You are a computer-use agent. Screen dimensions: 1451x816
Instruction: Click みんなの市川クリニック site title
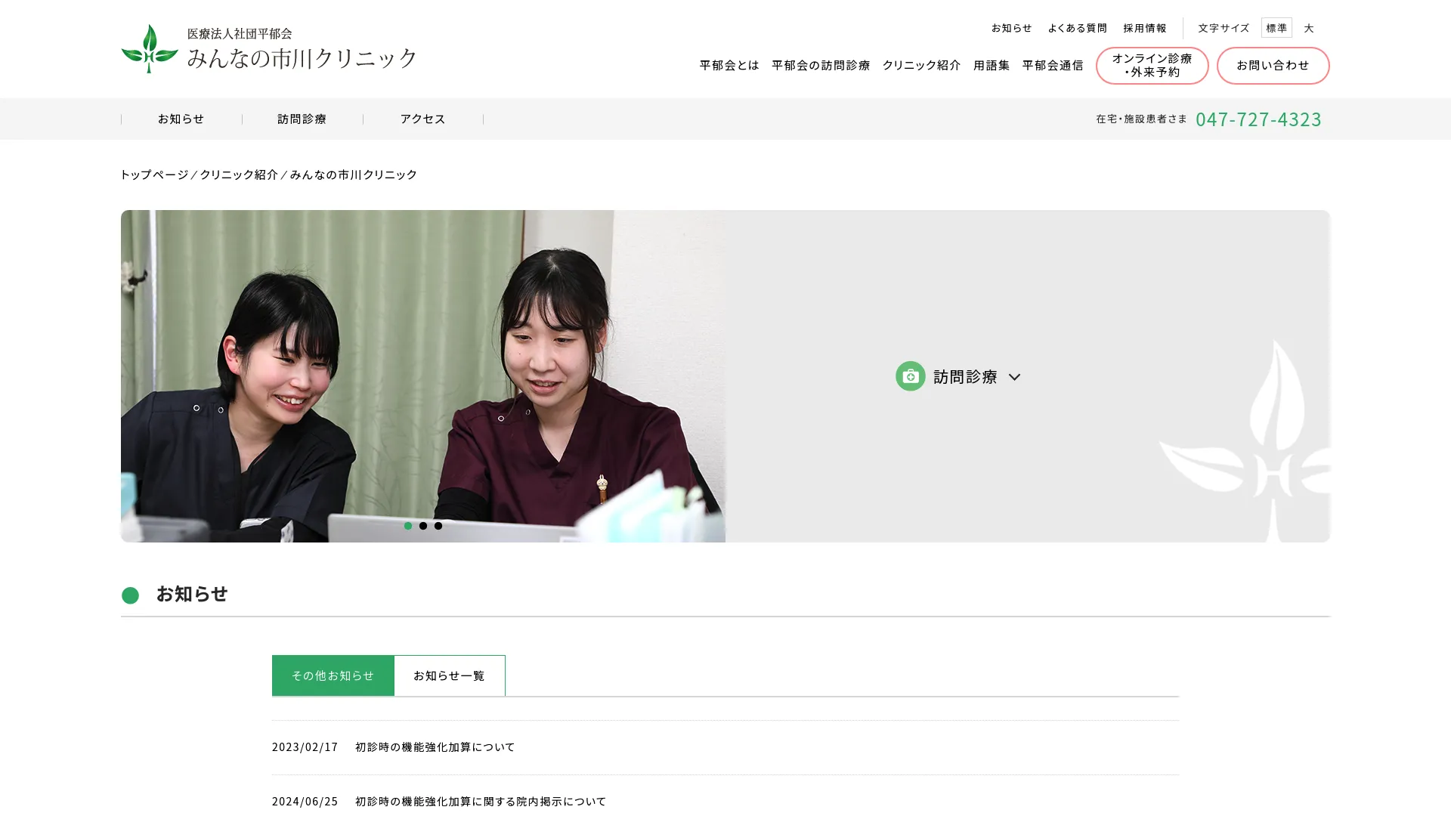(302, 58)
